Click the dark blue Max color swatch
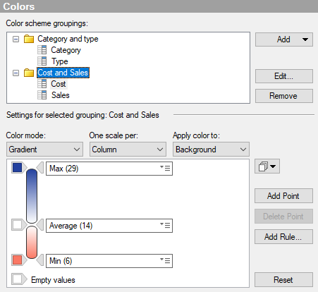This screenshot has height=292, width=318. (17, 167)
